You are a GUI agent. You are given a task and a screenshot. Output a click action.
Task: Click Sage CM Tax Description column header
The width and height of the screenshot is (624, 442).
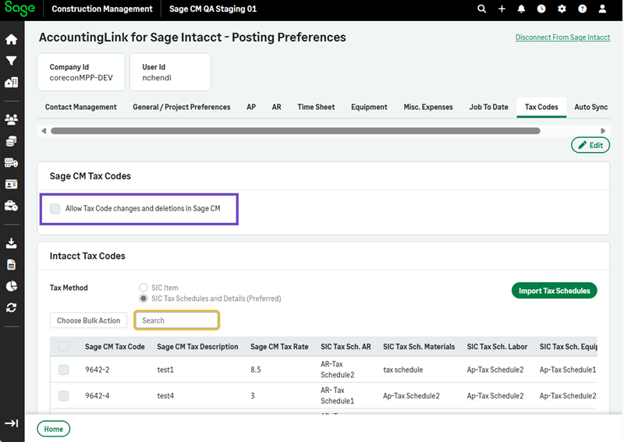[197, 347]
